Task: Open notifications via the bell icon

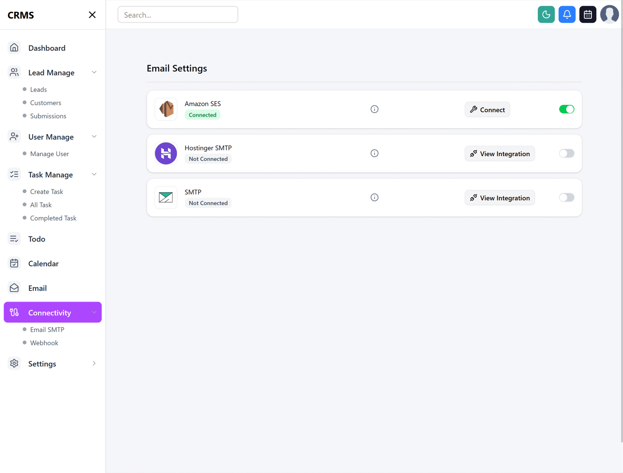Action: [567, 14]
